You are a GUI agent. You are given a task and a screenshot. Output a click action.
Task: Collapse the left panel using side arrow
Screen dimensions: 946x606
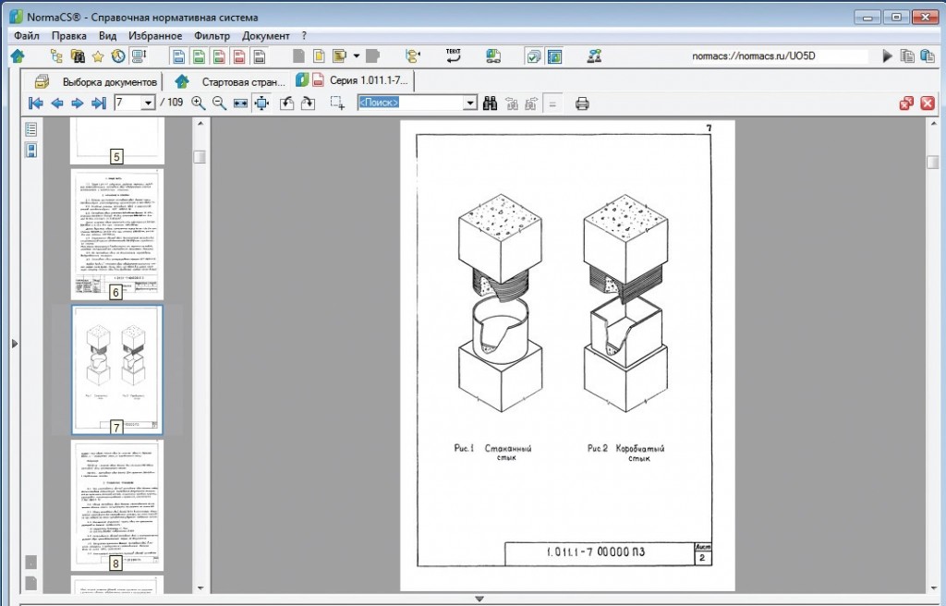[14, 344]
